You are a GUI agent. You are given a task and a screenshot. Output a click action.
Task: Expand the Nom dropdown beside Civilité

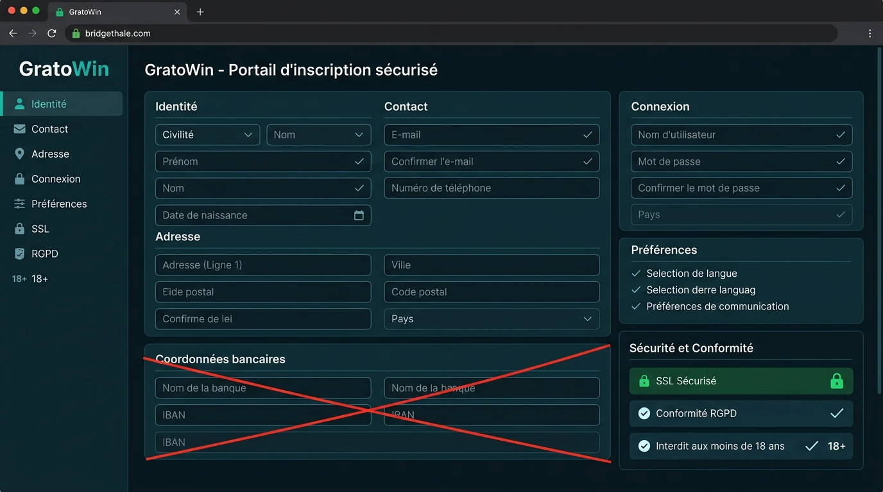coord(318,135)
